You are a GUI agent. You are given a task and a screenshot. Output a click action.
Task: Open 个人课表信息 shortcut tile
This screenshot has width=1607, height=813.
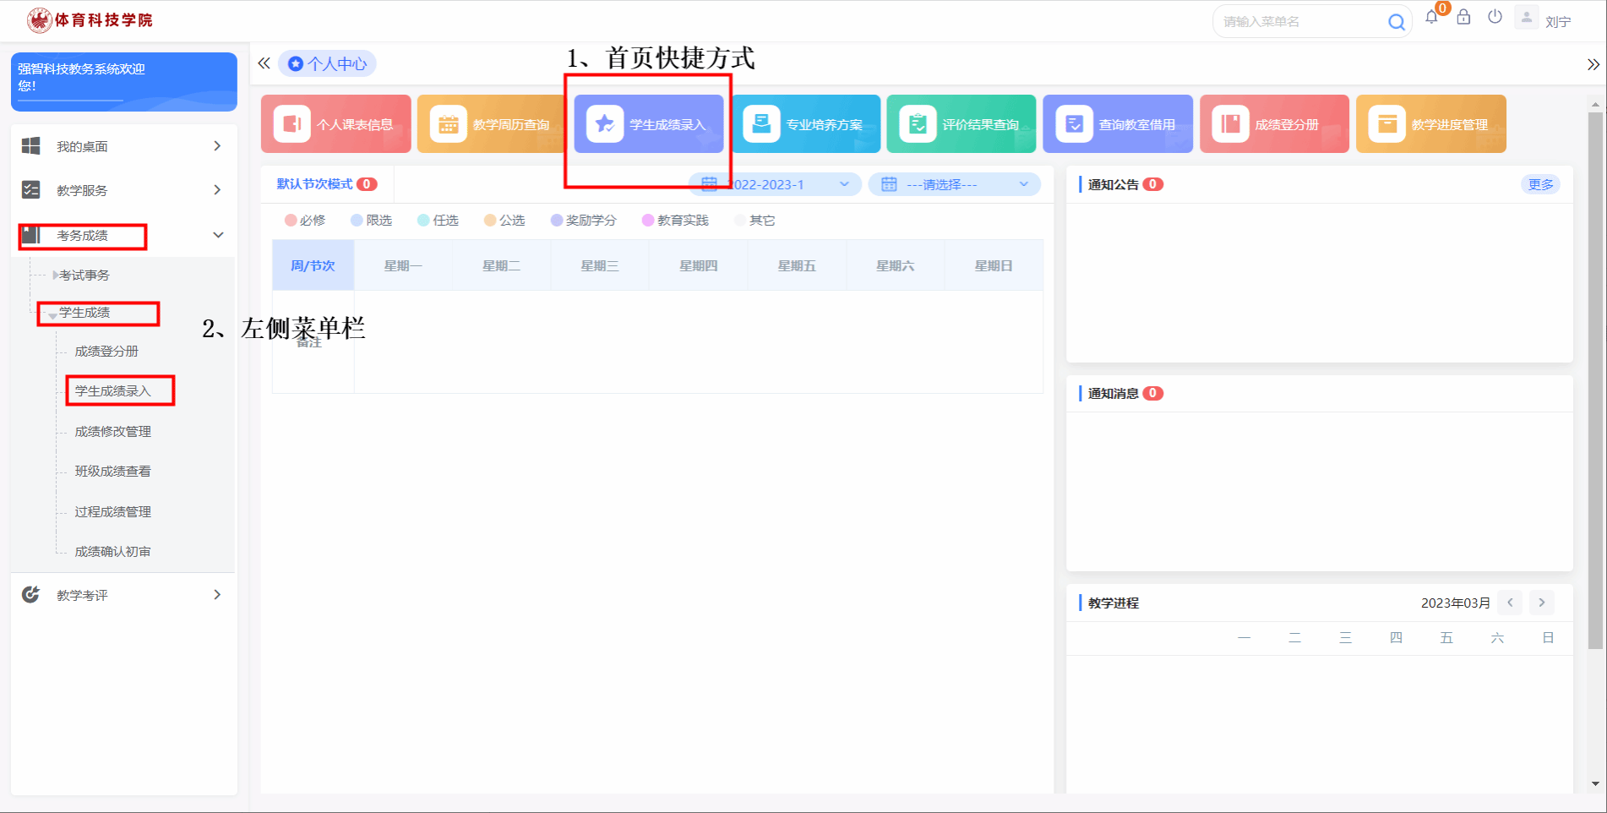click(x=335, y=124)
